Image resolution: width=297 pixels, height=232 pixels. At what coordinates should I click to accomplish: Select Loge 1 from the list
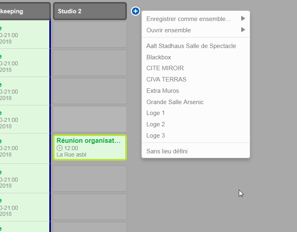coord(156,113)
